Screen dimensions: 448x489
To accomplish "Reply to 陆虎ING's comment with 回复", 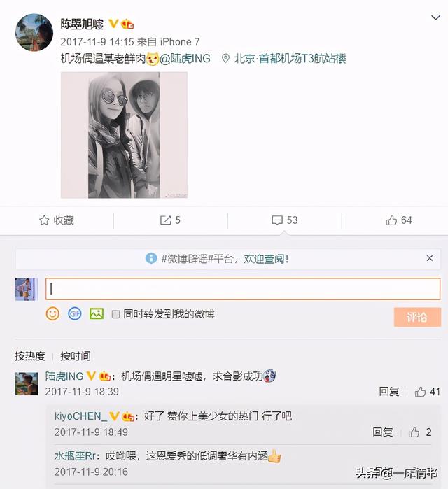I will tap(388, 391).
